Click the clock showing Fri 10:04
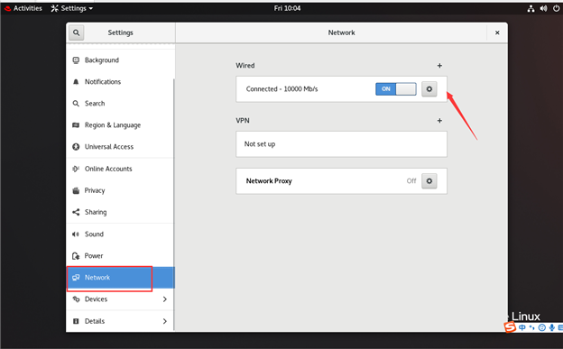This screenshot has width=563, height=349. click(287, 8)
